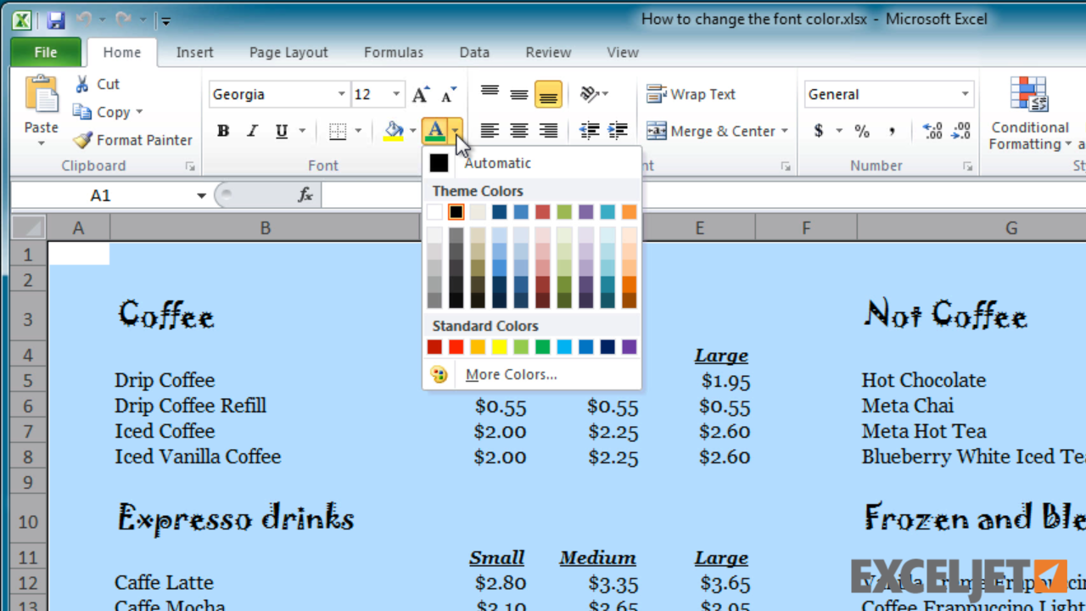Open the Merge & Center dropdown arrow
1086x611 pixels.
pyautogui.click(x=785, y=131)
